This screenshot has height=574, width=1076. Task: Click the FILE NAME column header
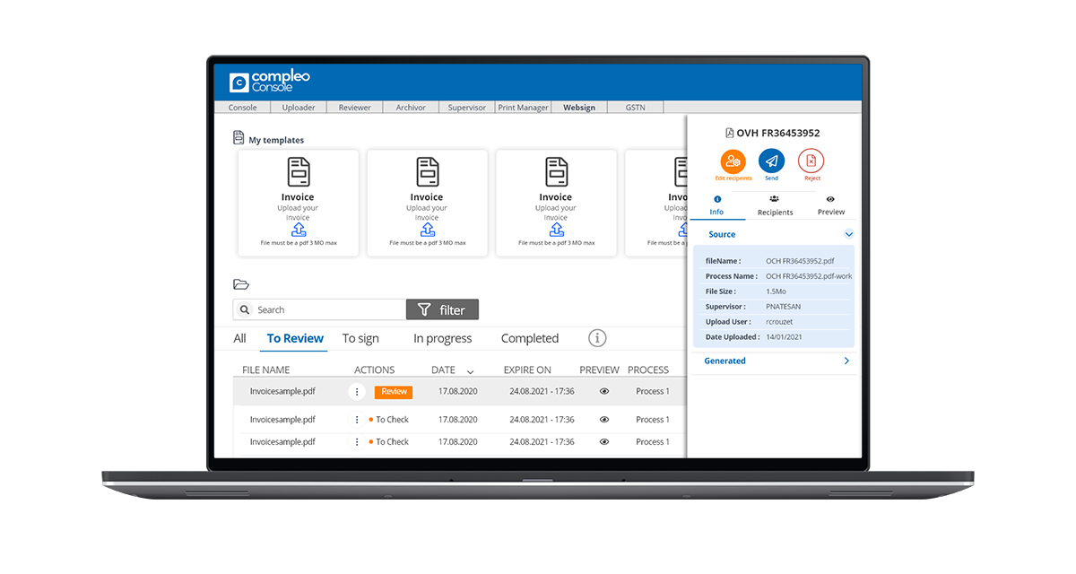(x=265, y=370)
